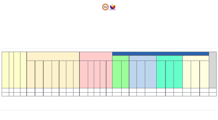Select the bright green merged header cell
The height and width of the screenshot is (120, 218).
tap(121, 58)
